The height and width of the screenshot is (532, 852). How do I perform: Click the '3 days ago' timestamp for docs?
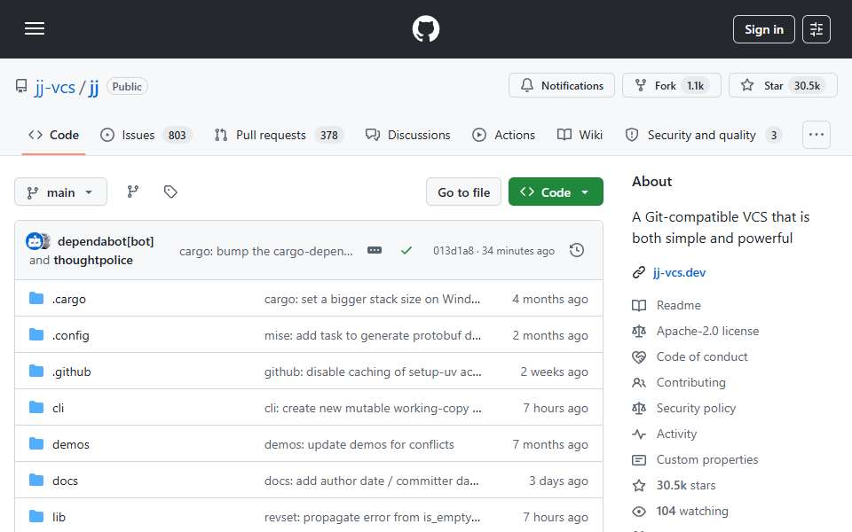click(558, 481)
